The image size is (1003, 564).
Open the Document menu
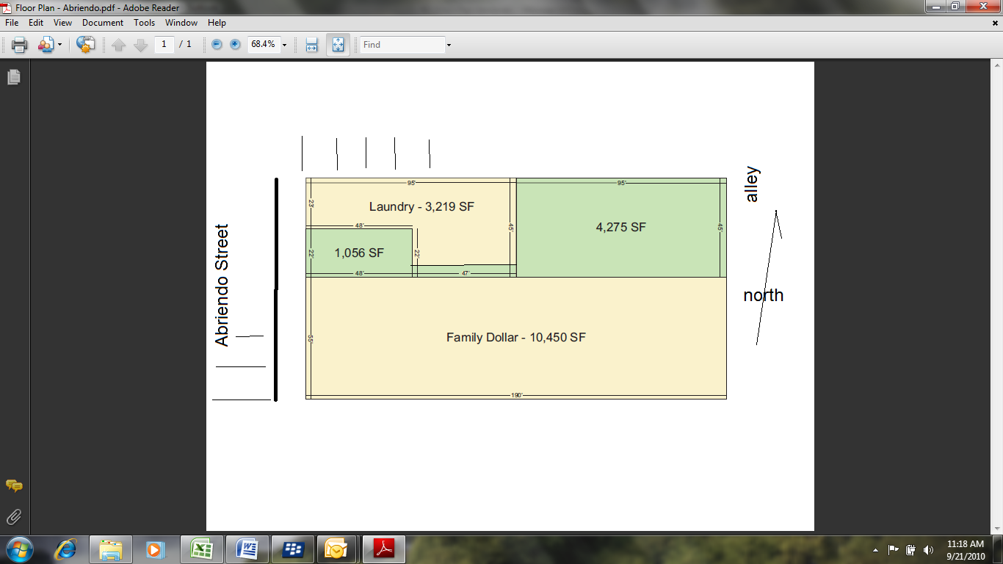[x=103, y=23]
